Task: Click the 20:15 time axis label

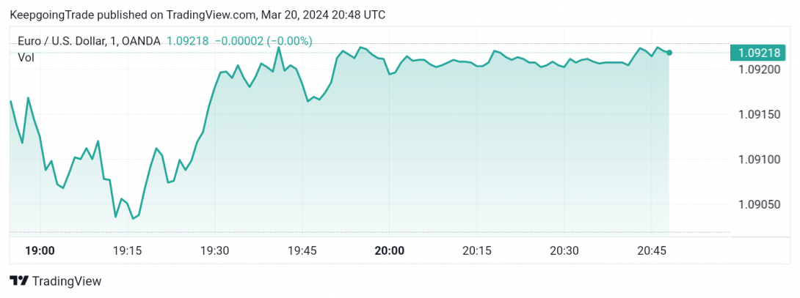Action: [476, 250]
